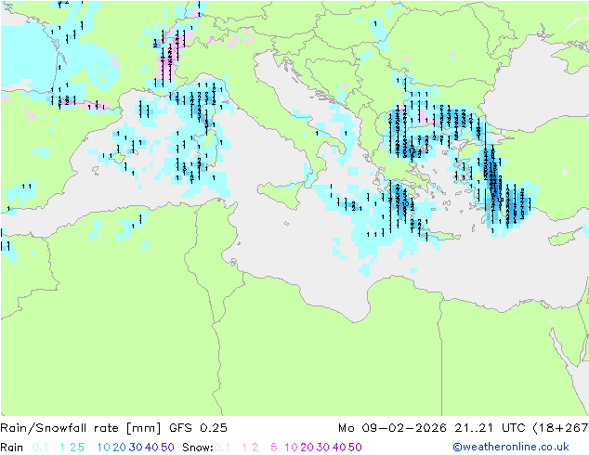Pick the Snow legend value 40
589x455 pixels.
[x=339, y=448]
